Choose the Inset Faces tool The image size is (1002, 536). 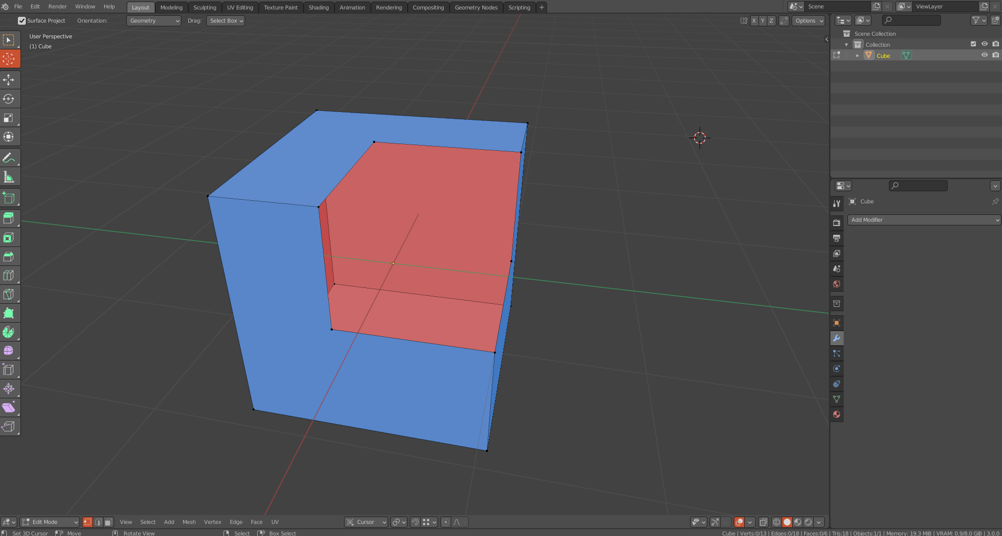(x=9, y=238)
